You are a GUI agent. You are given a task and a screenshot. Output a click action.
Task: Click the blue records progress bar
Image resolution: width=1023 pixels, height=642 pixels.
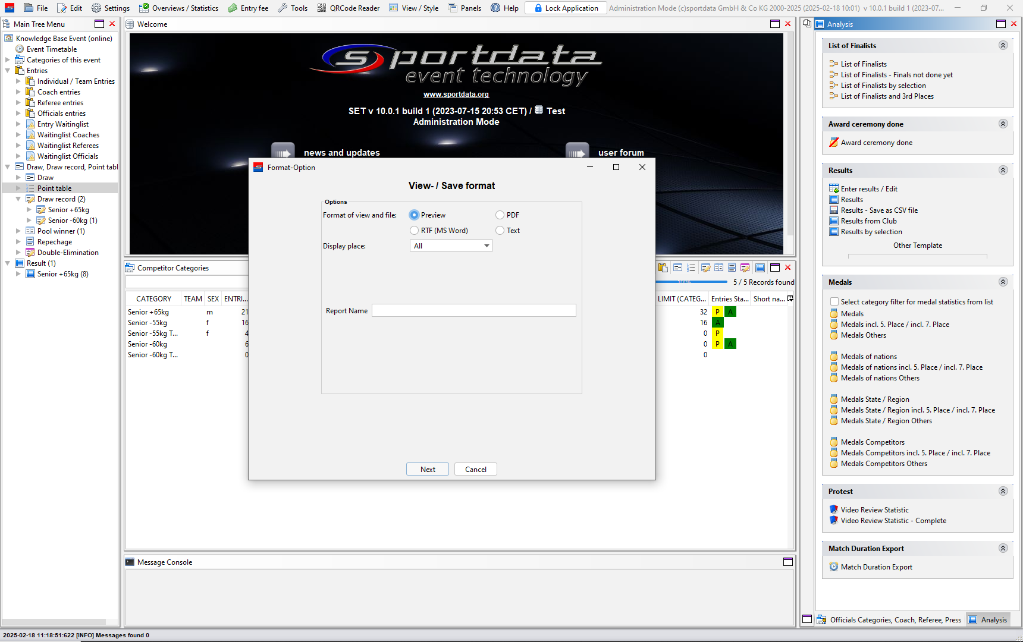tap(692, 282)
